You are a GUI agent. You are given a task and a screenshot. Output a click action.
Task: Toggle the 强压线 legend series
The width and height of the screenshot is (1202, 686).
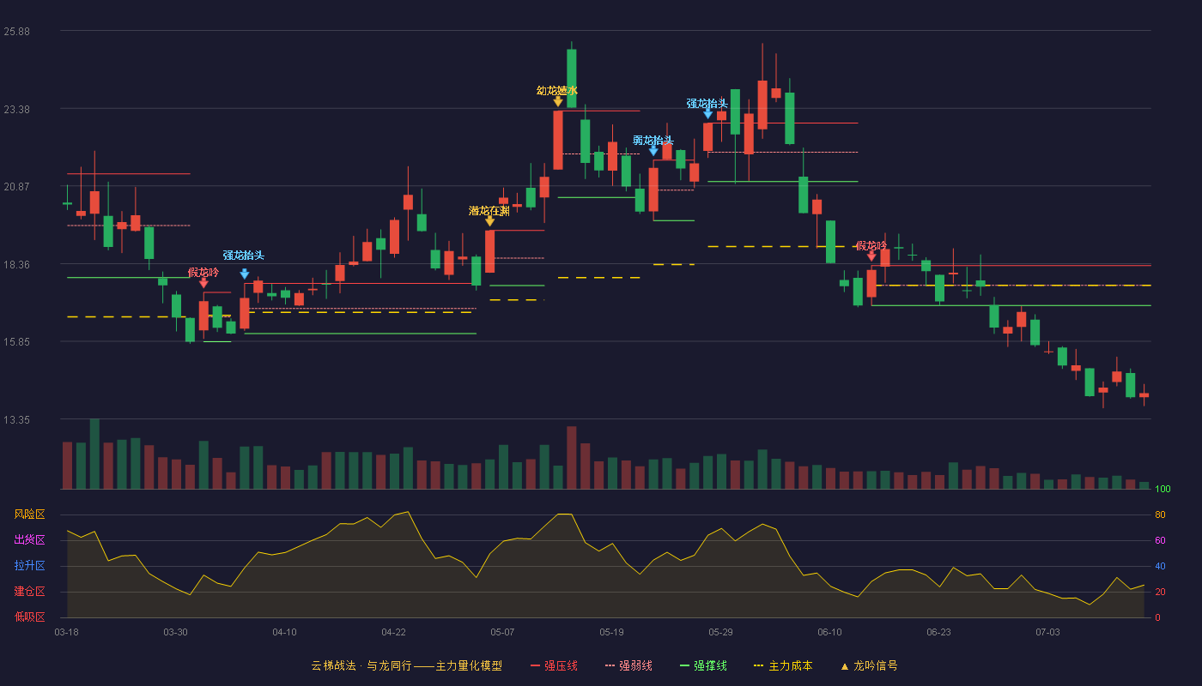click(554, 665)
